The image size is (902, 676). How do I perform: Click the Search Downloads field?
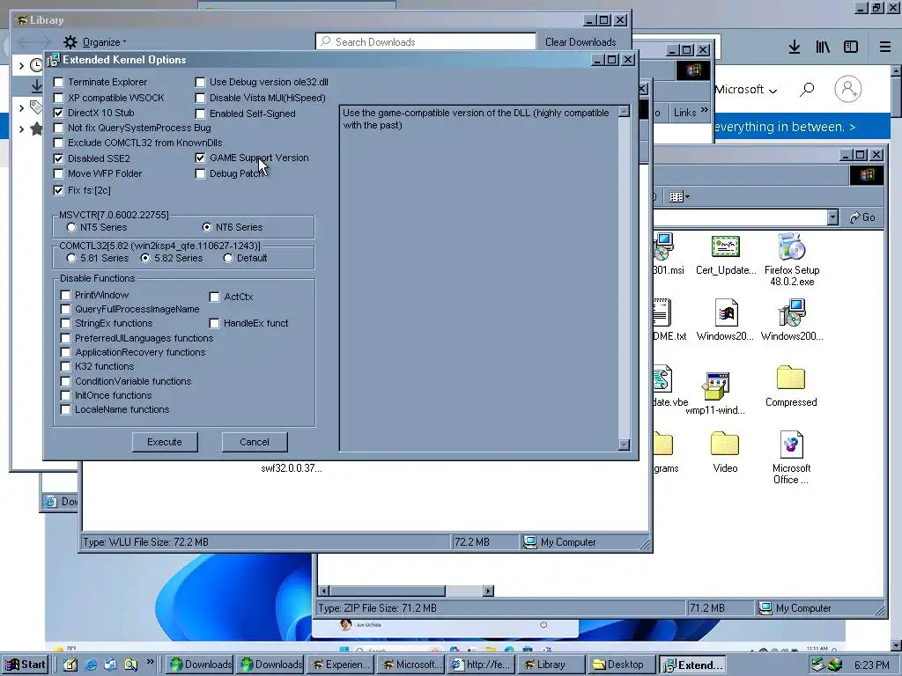pos(425,42)
